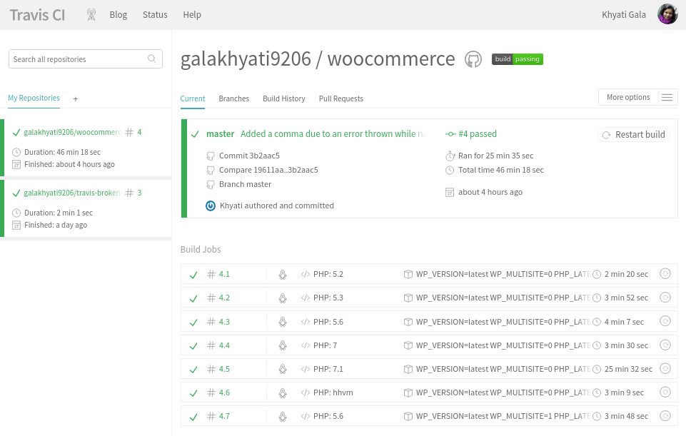Viewport: 686px width, 436px height.
Task: Click the commit icon next to Commit 3b2aac5
Action: pyautogui.click(x=212, y=156)
